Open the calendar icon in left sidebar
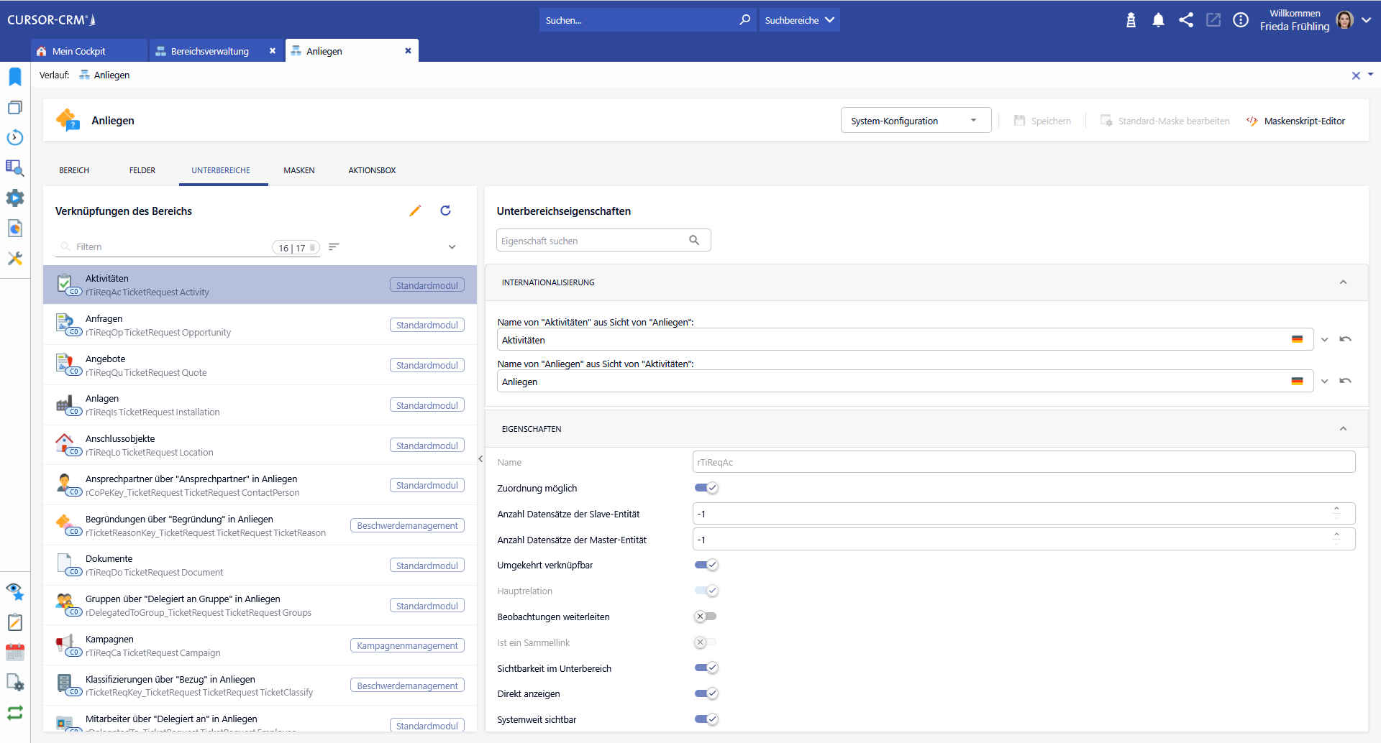Screen dimensions: 1381x743 click(x=15, y=652)
